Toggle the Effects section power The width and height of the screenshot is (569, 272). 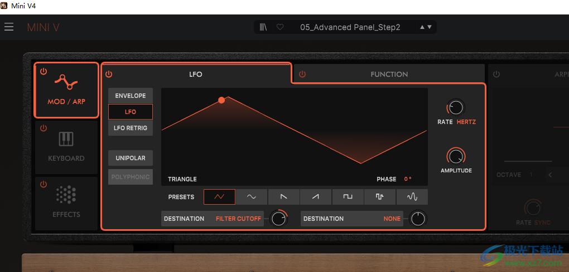pyautogui.click(x=44, y=185)
